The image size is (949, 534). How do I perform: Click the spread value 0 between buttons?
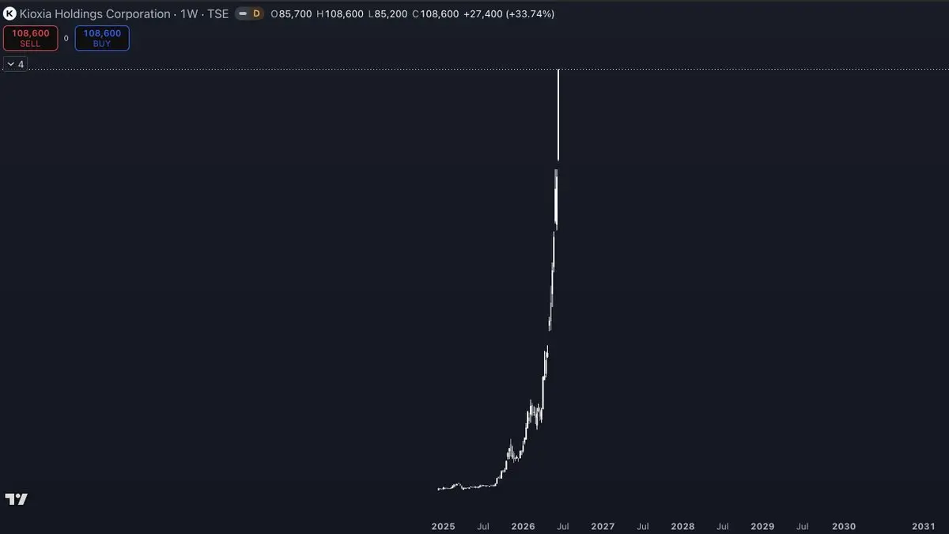tap(66, 38)
